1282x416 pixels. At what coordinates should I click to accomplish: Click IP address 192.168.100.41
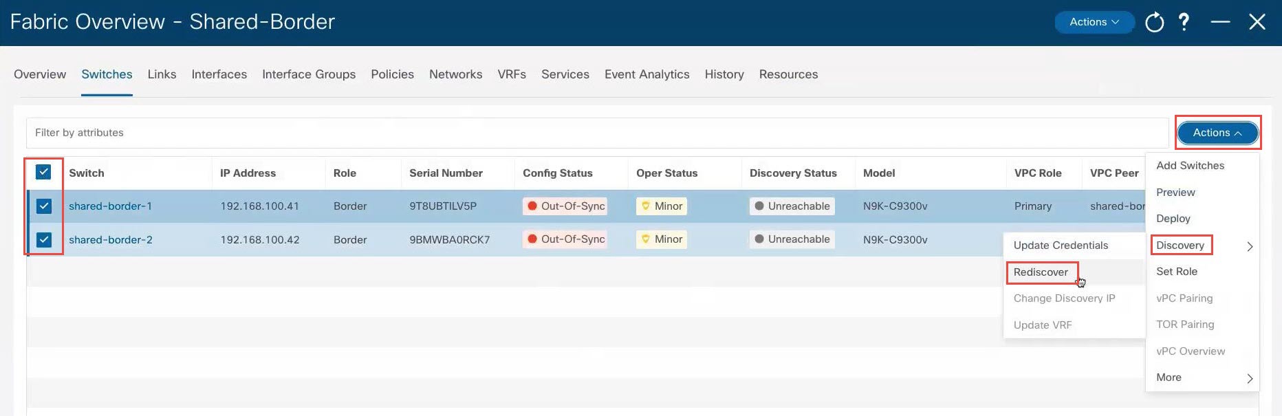click(259, 206)
